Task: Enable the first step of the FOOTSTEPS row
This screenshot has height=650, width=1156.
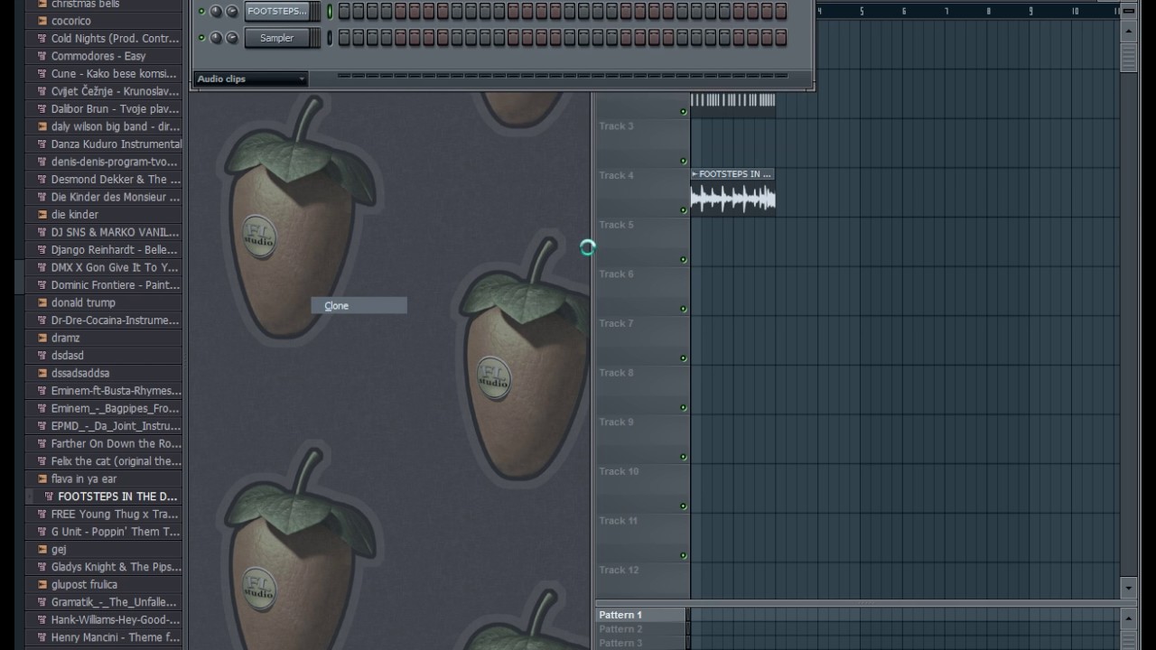Action: click(x=344, y=11)
